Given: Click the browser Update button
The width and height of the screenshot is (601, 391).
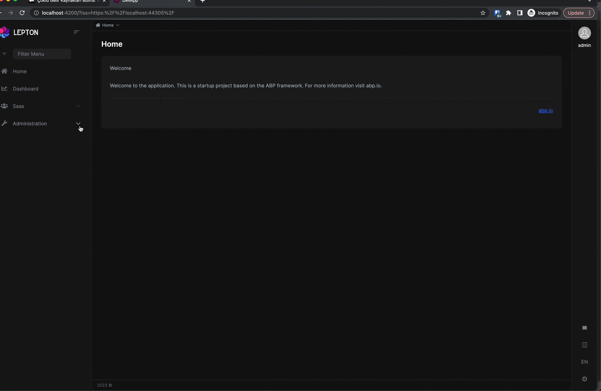Looking at the screenshot, I should pos(575,13).
